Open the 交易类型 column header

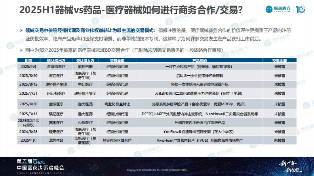pos(116,60)
